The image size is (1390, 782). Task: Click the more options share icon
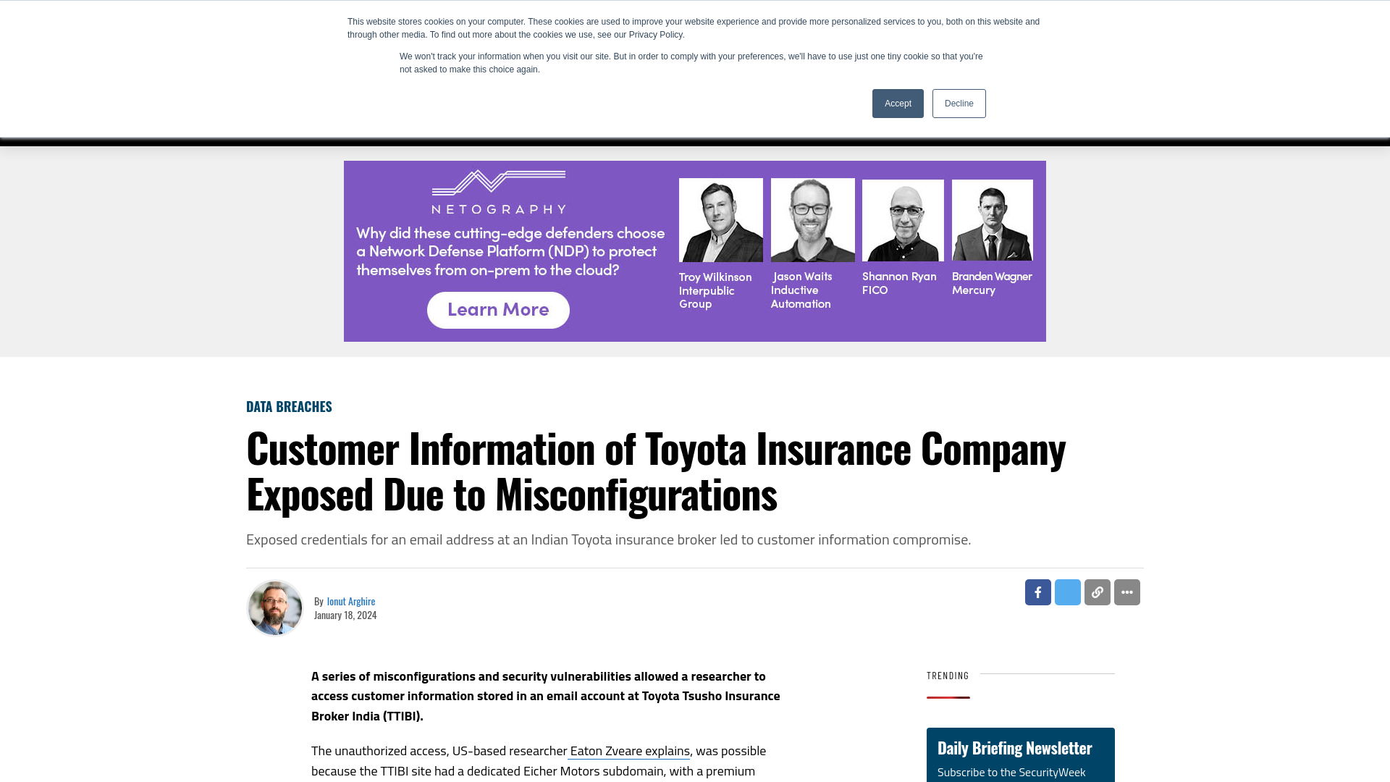(1126, 591)
